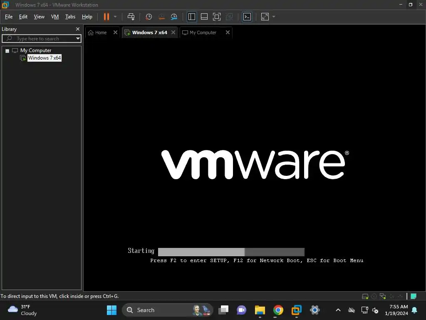Open the snapshot manager icon
The height and width of the screenshot is (320, 426).
tap(174, 17)
